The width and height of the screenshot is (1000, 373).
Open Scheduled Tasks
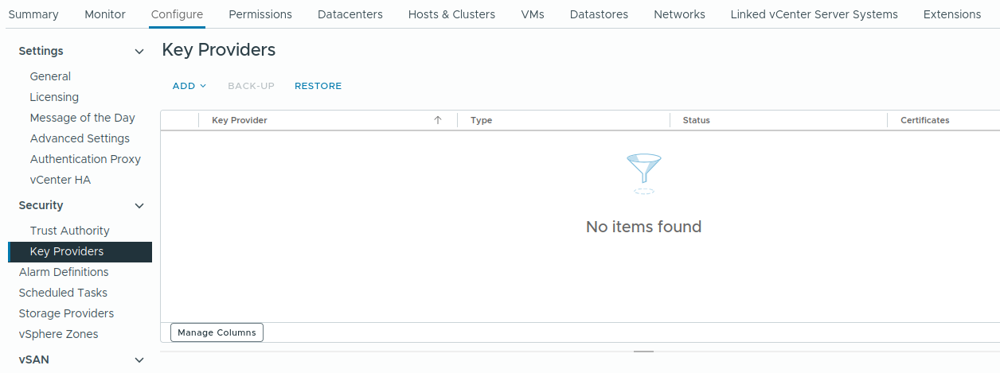[x=63, y=293]
